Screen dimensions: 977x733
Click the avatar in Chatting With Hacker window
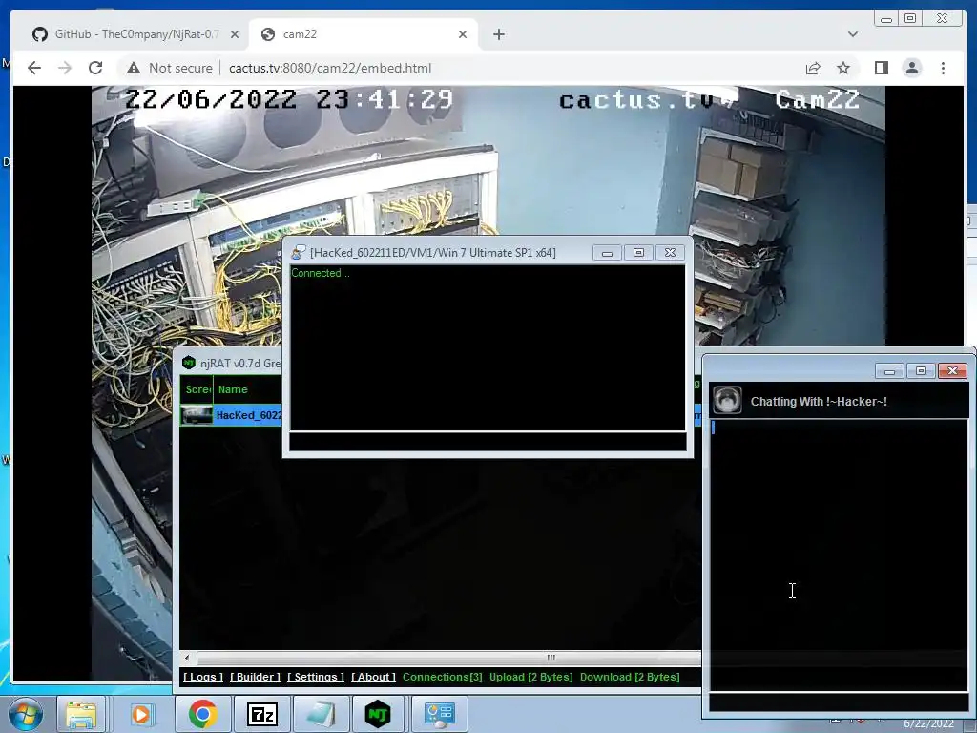tap(727, 400)
